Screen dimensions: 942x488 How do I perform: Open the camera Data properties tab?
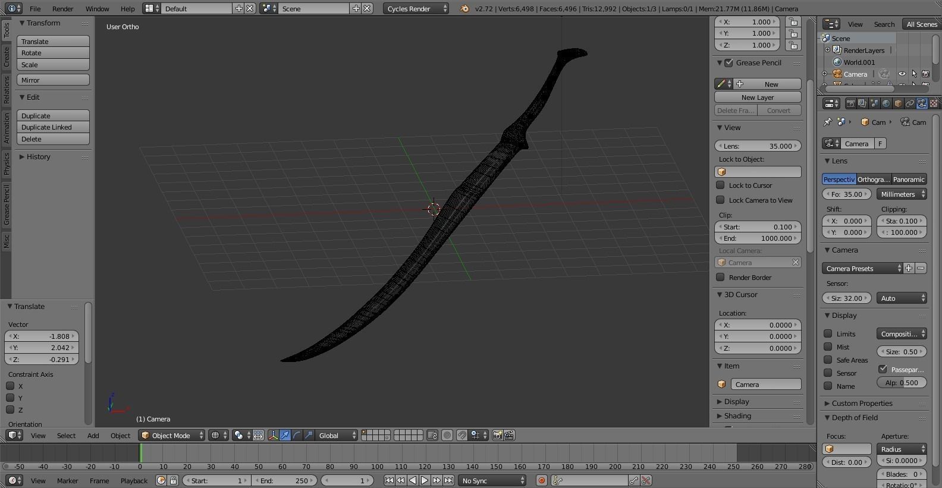pyautogui.click(x=922, y=103)
